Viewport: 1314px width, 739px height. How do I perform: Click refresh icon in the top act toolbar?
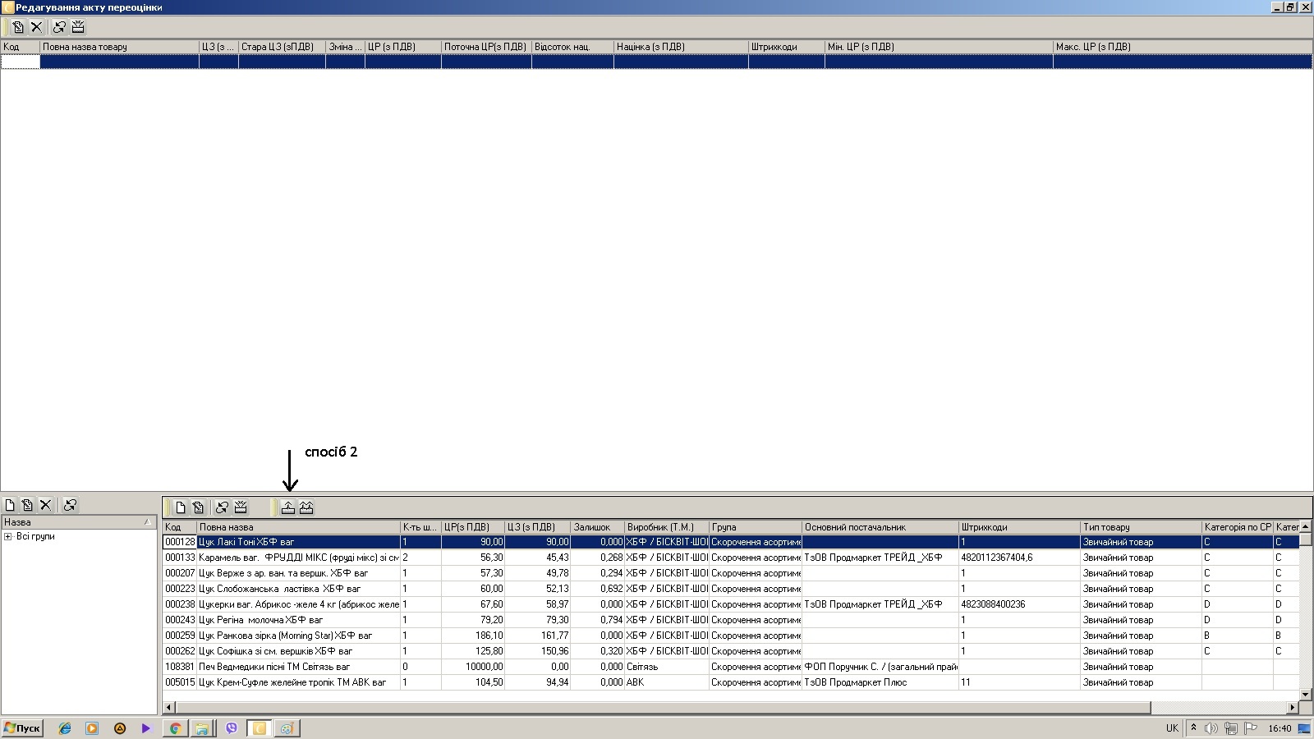59,27
